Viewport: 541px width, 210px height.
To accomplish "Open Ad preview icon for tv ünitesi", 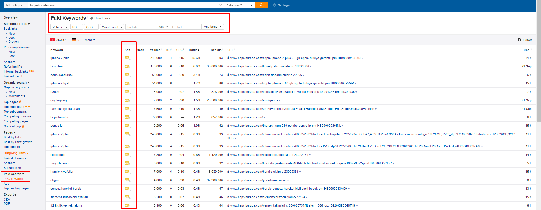I will tap(127, 66).
